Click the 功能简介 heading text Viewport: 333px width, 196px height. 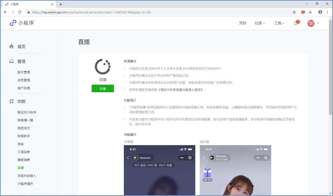click(130, 100)
